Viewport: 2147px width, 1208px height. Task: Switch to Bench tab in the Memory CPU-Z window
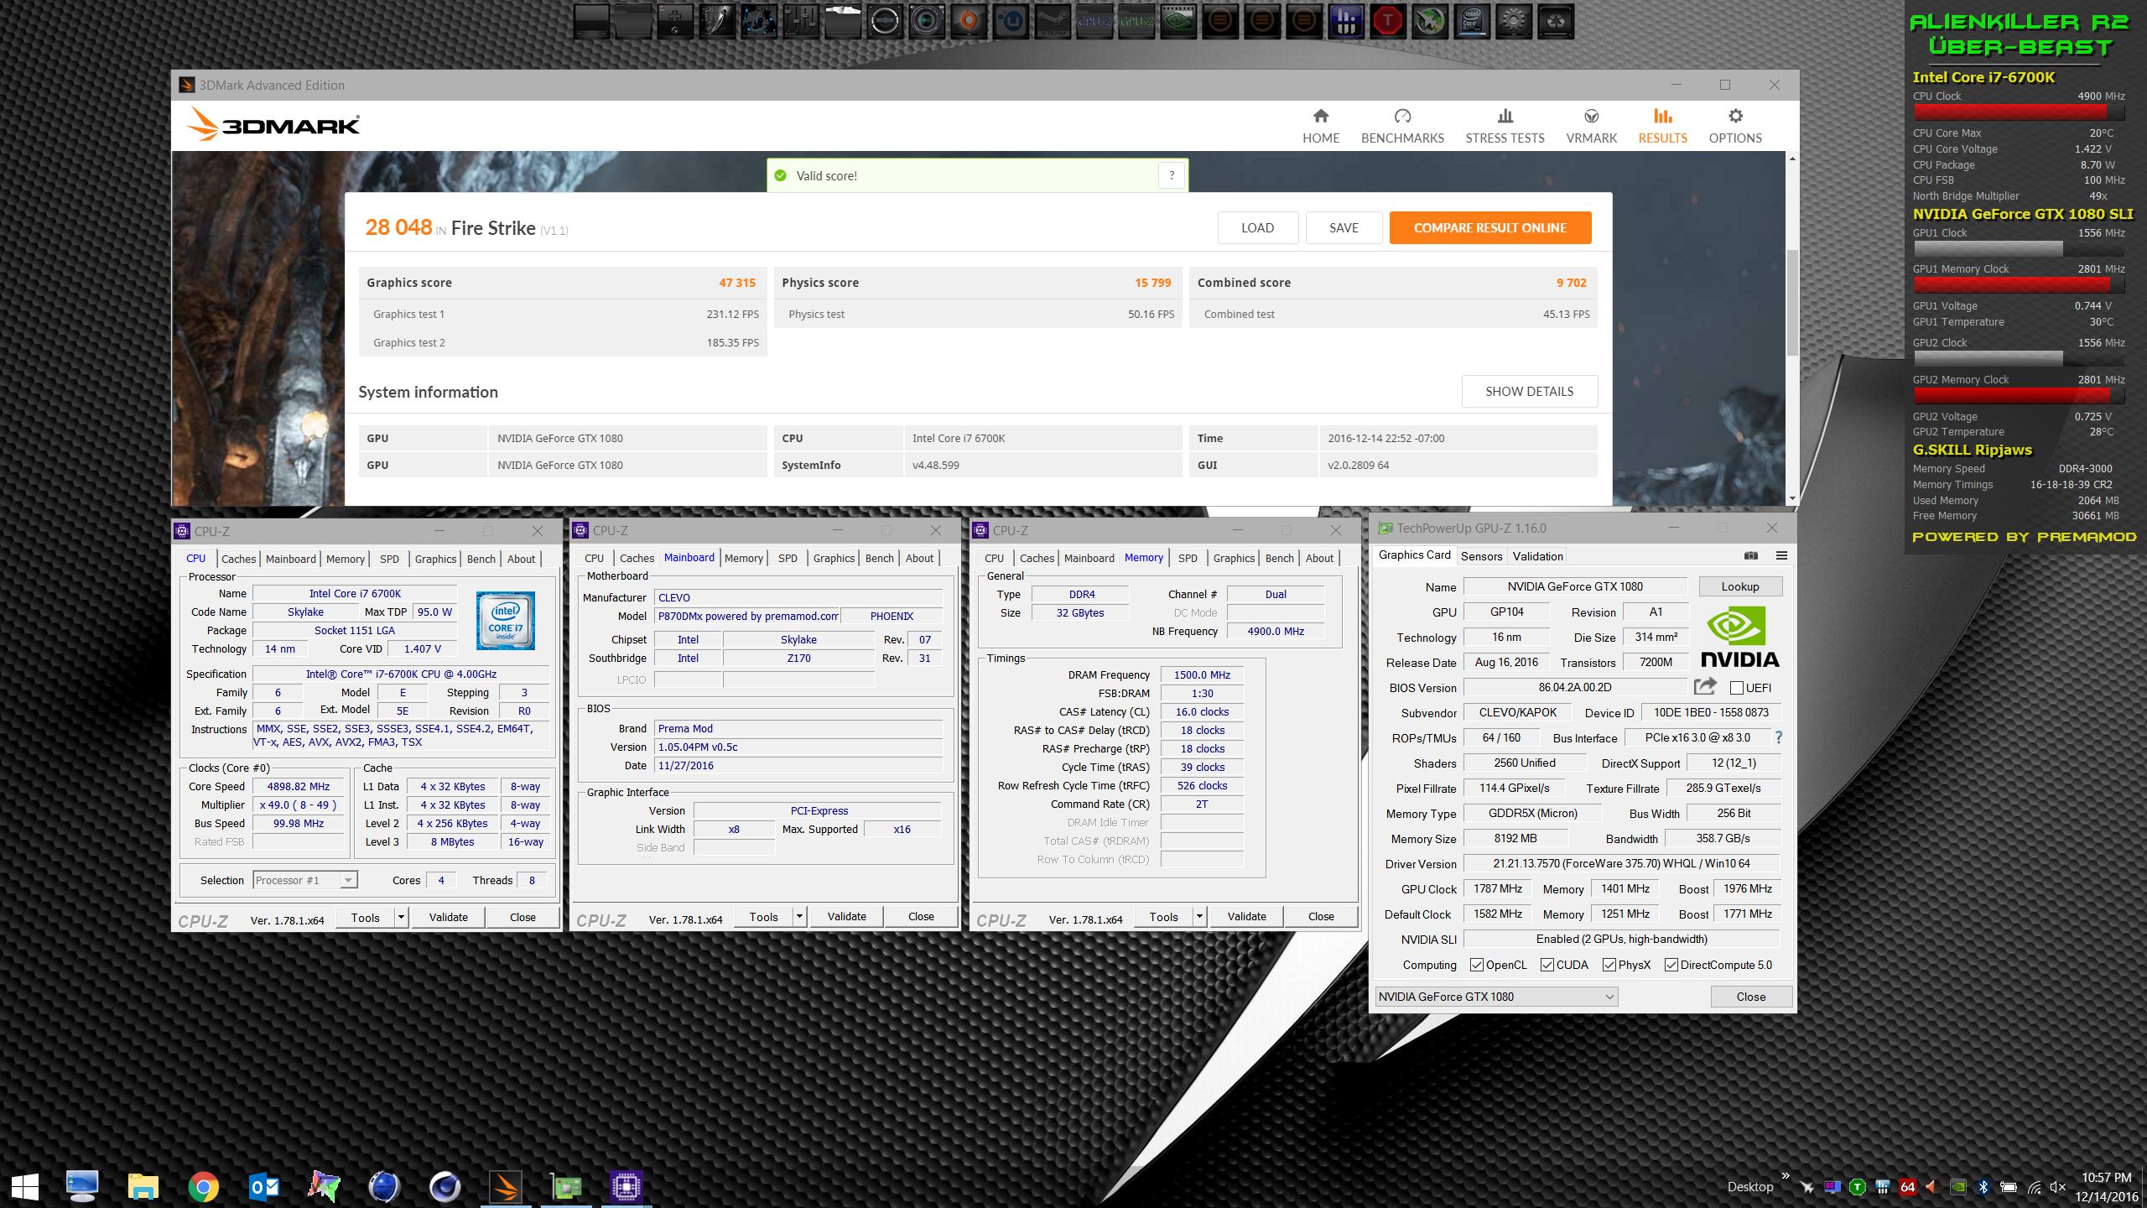pos(1279,558)
